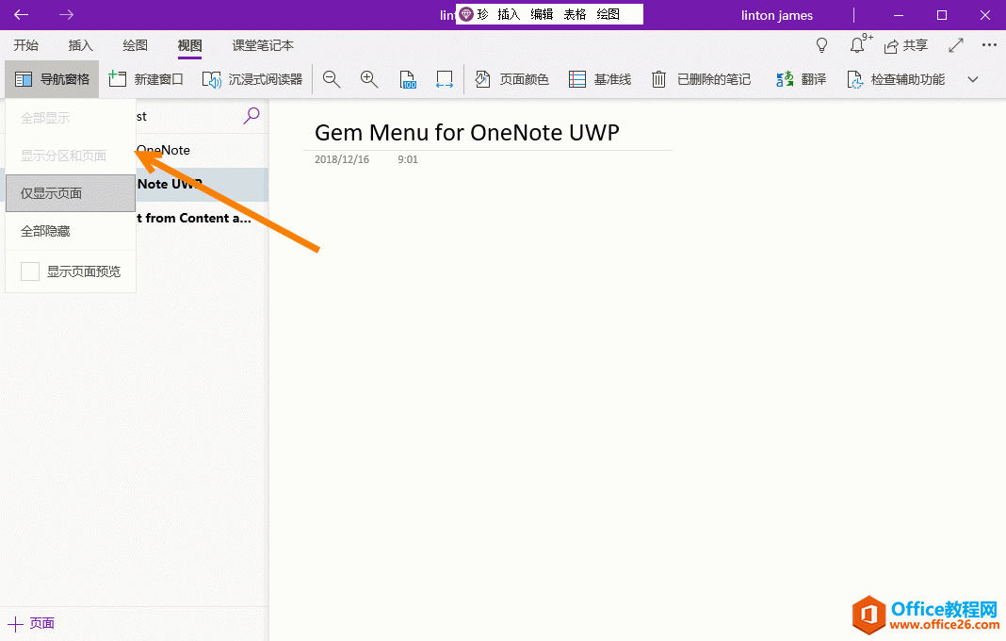Viewport: 1006px width, 641px height.
Task: Click the Share button
Action: pyautogui.click(x=903, y=44)
